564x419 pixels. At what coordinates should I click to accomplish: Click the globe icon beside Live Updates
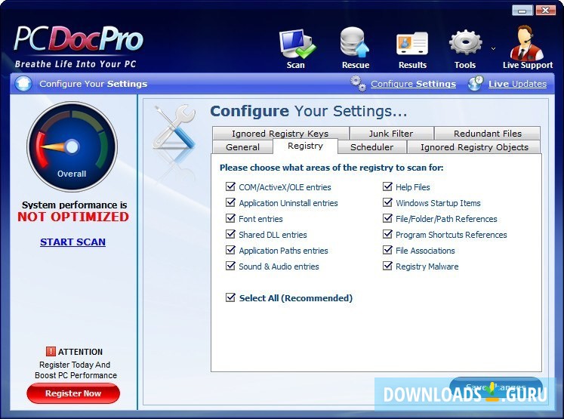point(476,84)
